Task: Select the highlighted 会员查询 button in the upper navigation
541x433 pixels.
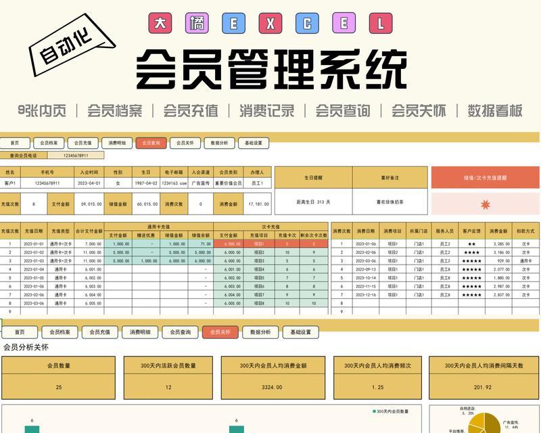Action: coord(151,143)
